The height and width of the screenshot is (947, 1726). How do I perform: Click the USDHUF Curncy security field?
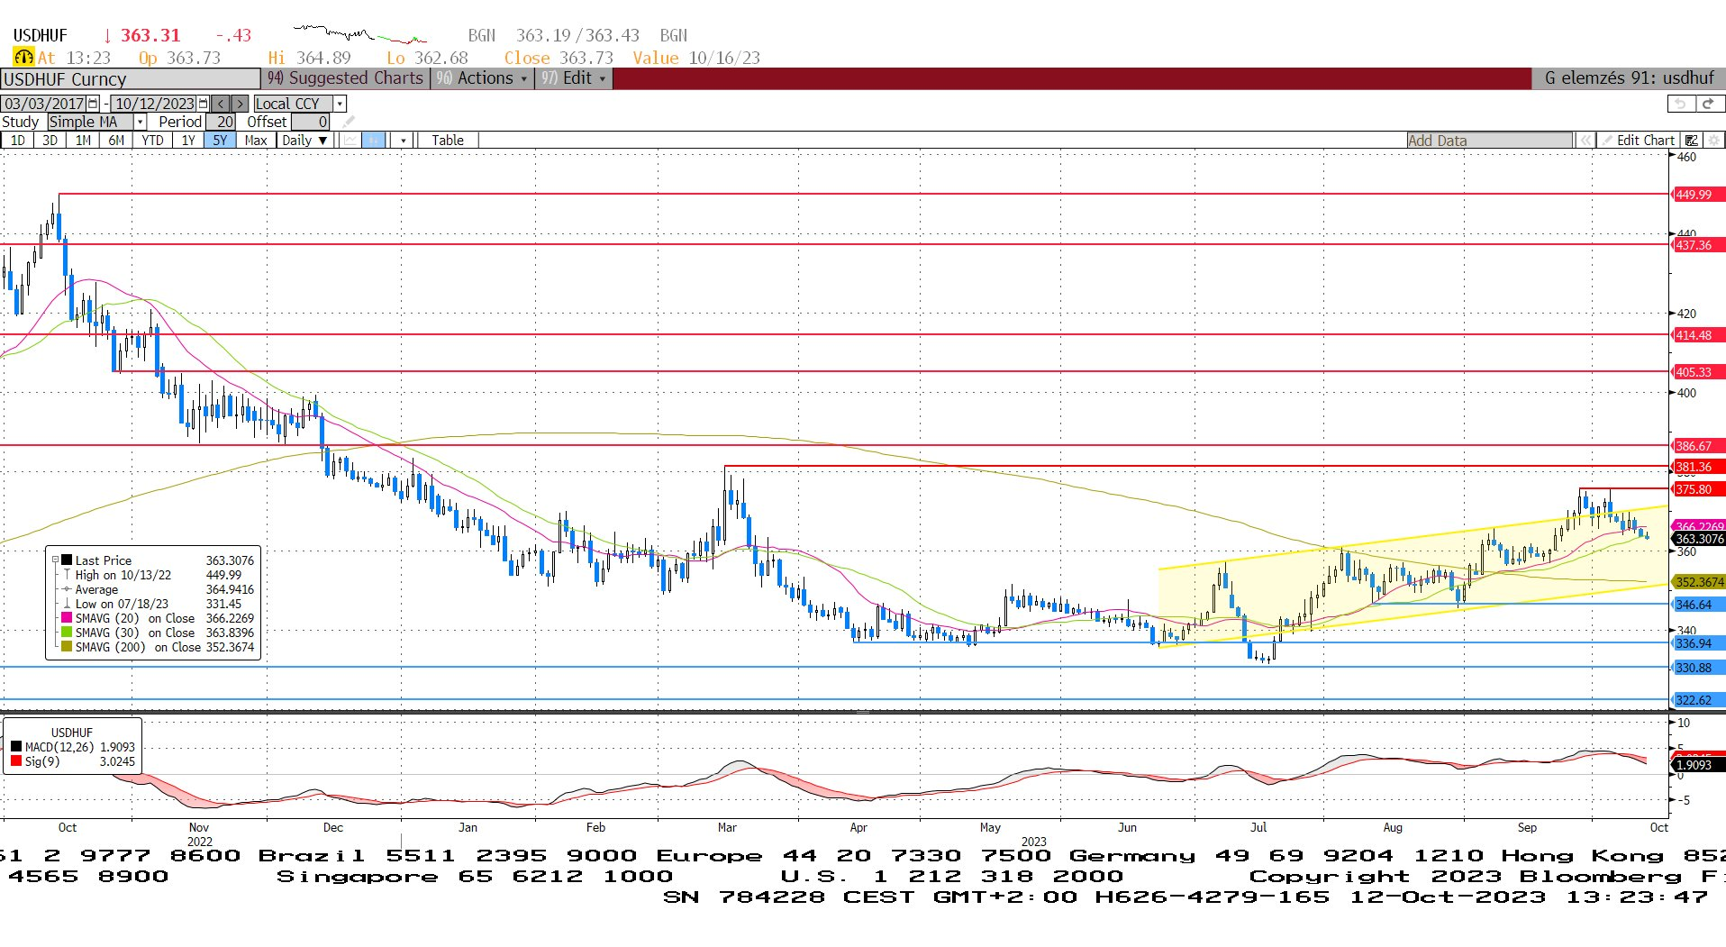pyautogui.click(x=131, y=78)
